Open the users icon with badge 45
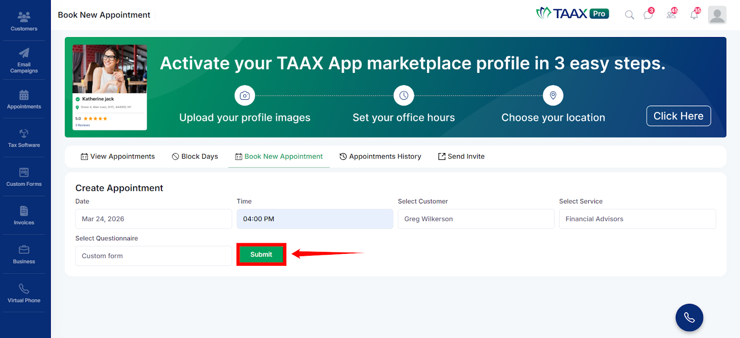This screenshot has height=338, width=740. coord(672,14)
